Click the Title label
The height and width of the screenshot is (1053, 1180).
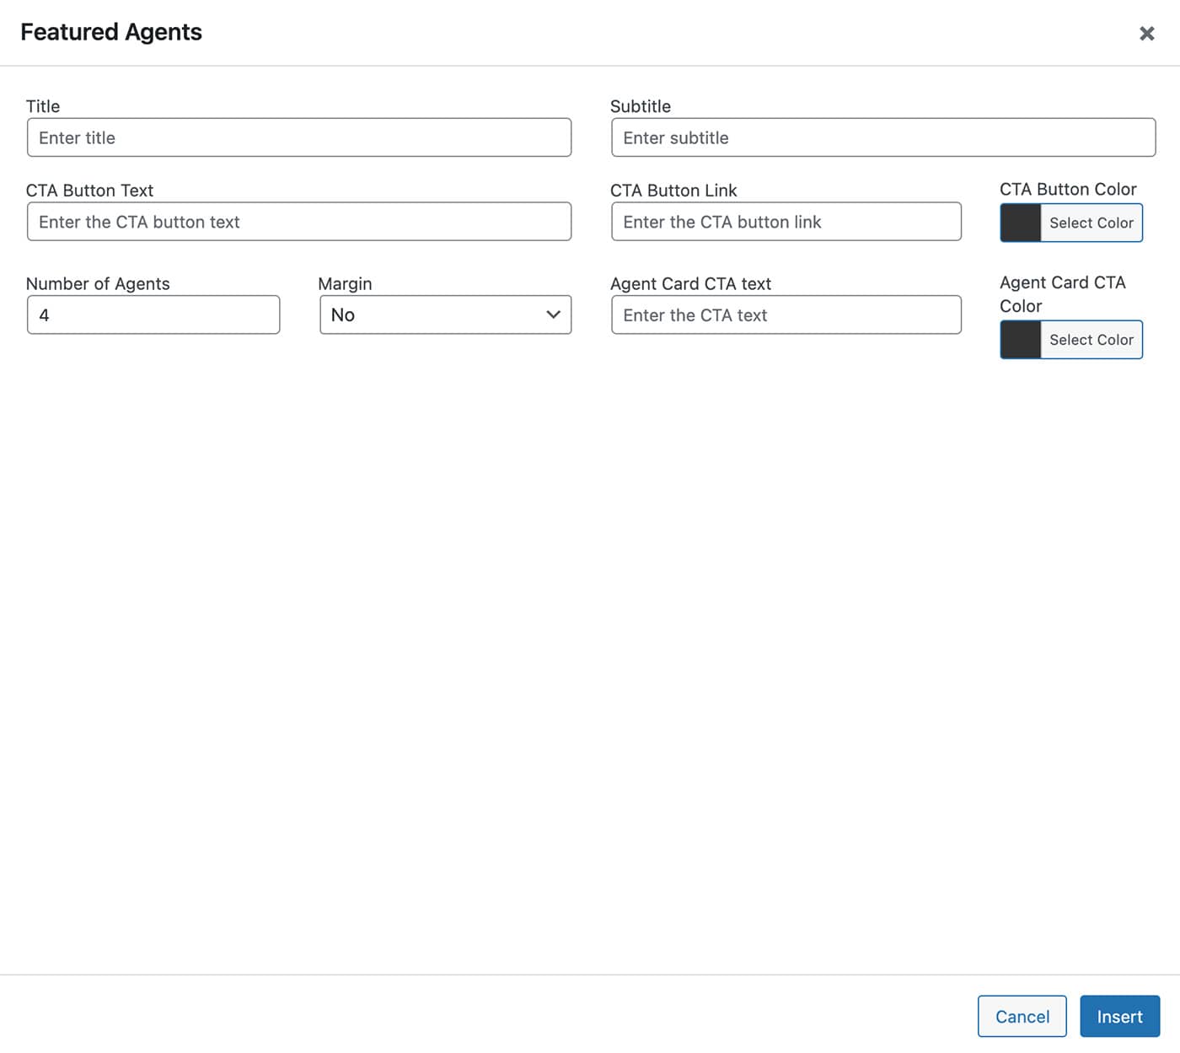click(x=43, y=106)
